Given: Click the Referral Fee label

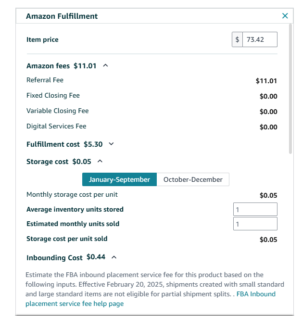Looking at the screenshot, I should (45, 80).
